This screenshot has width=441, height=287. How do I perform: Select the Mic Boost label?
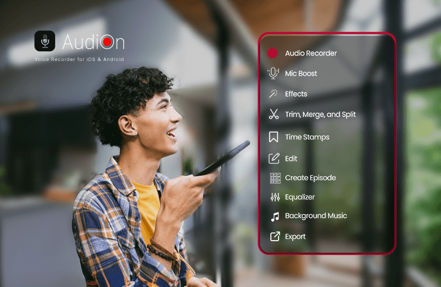pyautogui.click(x=301, y=73)
